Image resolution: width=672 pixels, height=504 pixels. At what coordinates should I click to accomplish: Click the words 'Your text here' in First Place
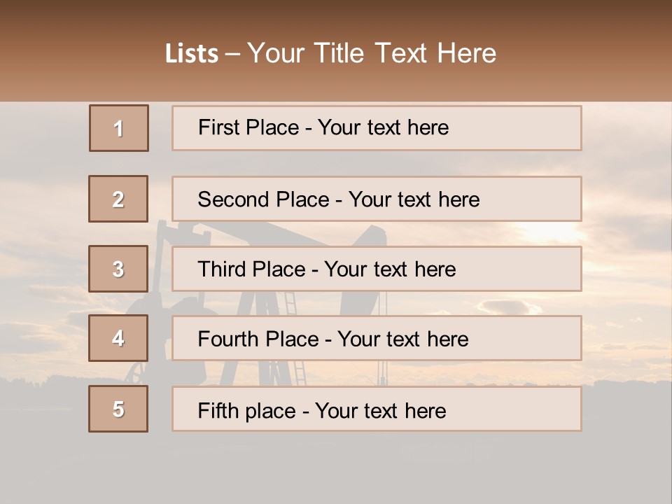tap(383, 127)
